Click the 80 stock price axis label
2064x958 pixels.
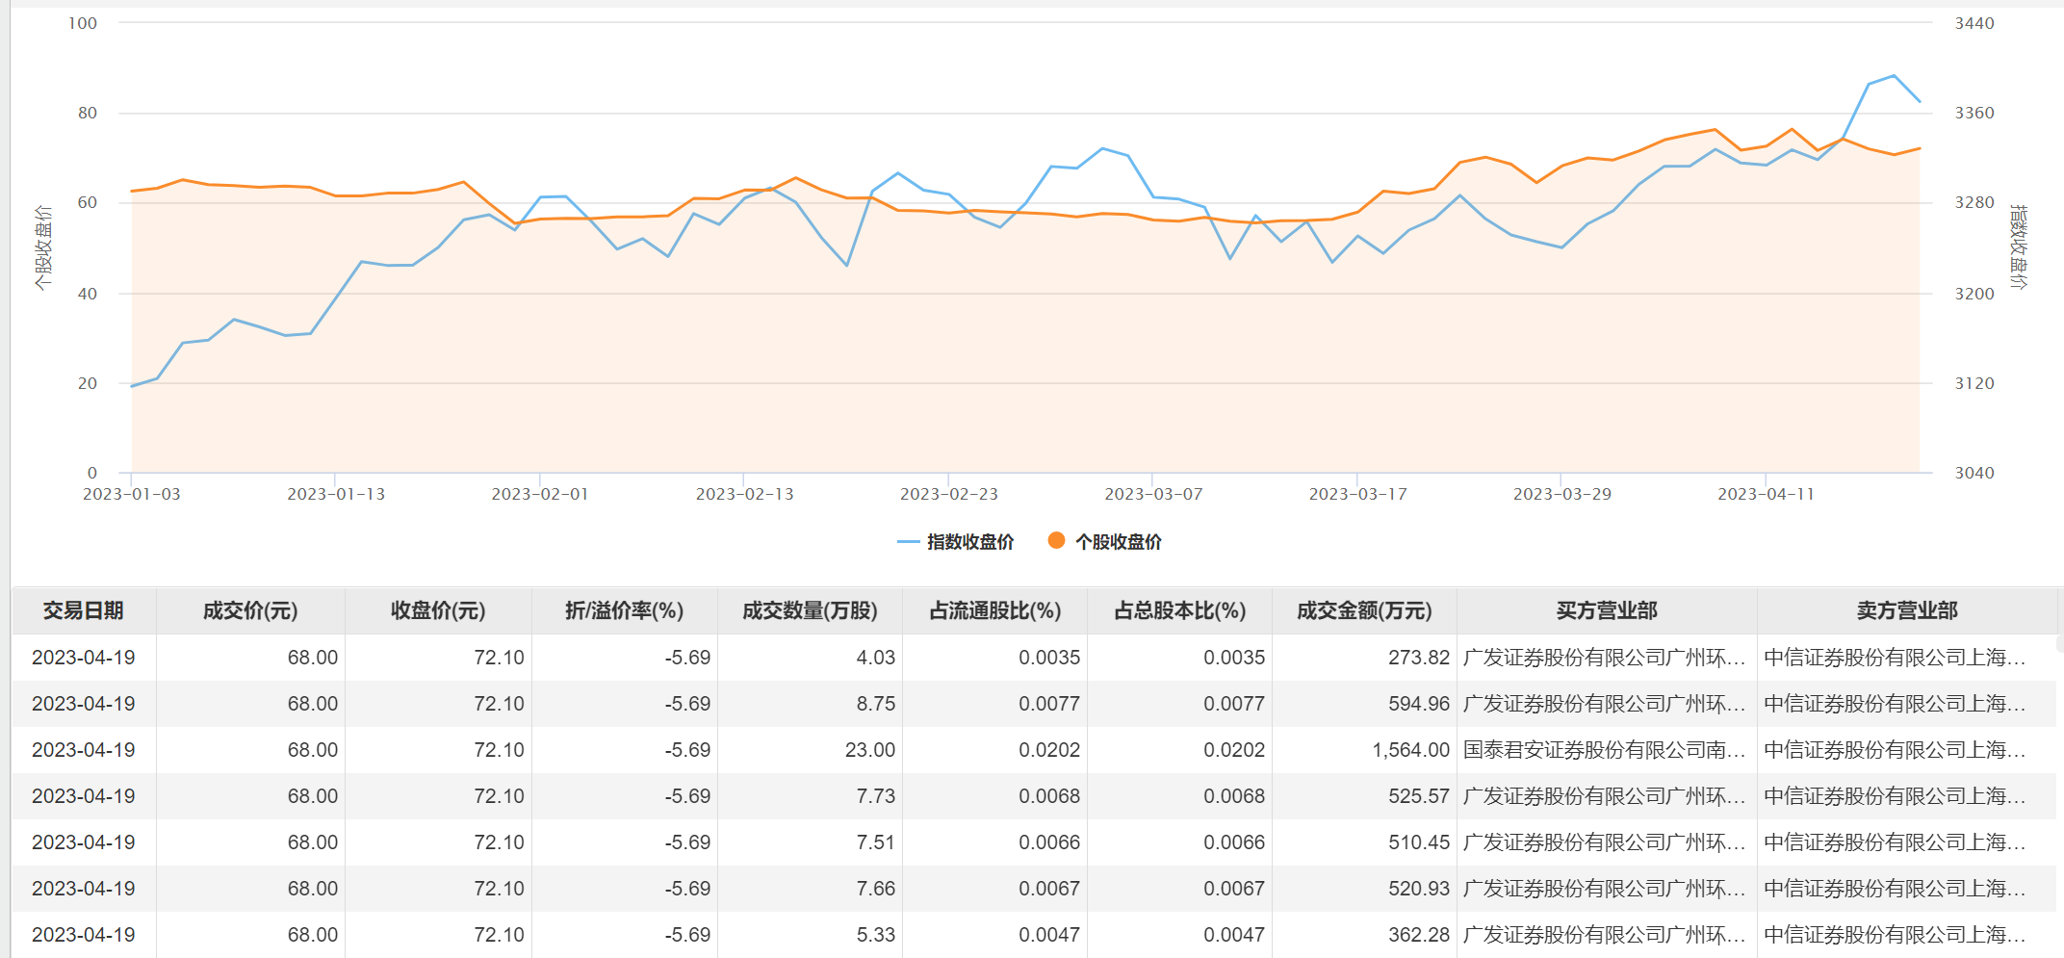88,114
